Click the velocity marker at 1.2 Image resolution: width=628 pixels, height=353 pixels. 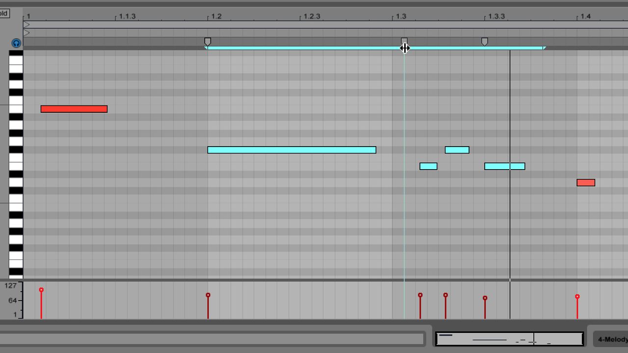coord(208,295)
